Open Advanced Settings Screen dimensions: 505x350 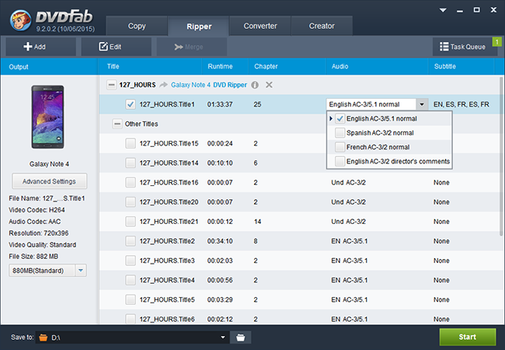tap(49, 181)
